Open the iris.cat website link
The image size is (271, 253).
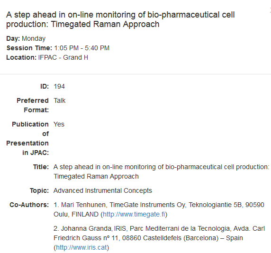[x=81, y=247]
